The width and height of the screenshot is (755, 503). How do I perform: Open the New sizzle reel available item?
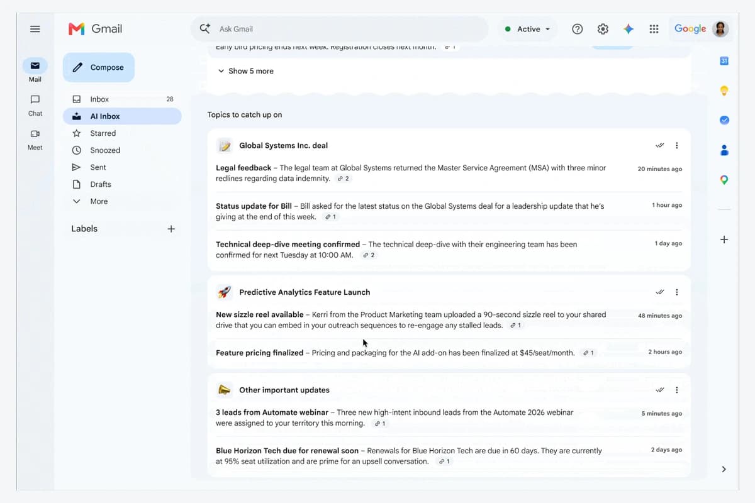(449, 320)
